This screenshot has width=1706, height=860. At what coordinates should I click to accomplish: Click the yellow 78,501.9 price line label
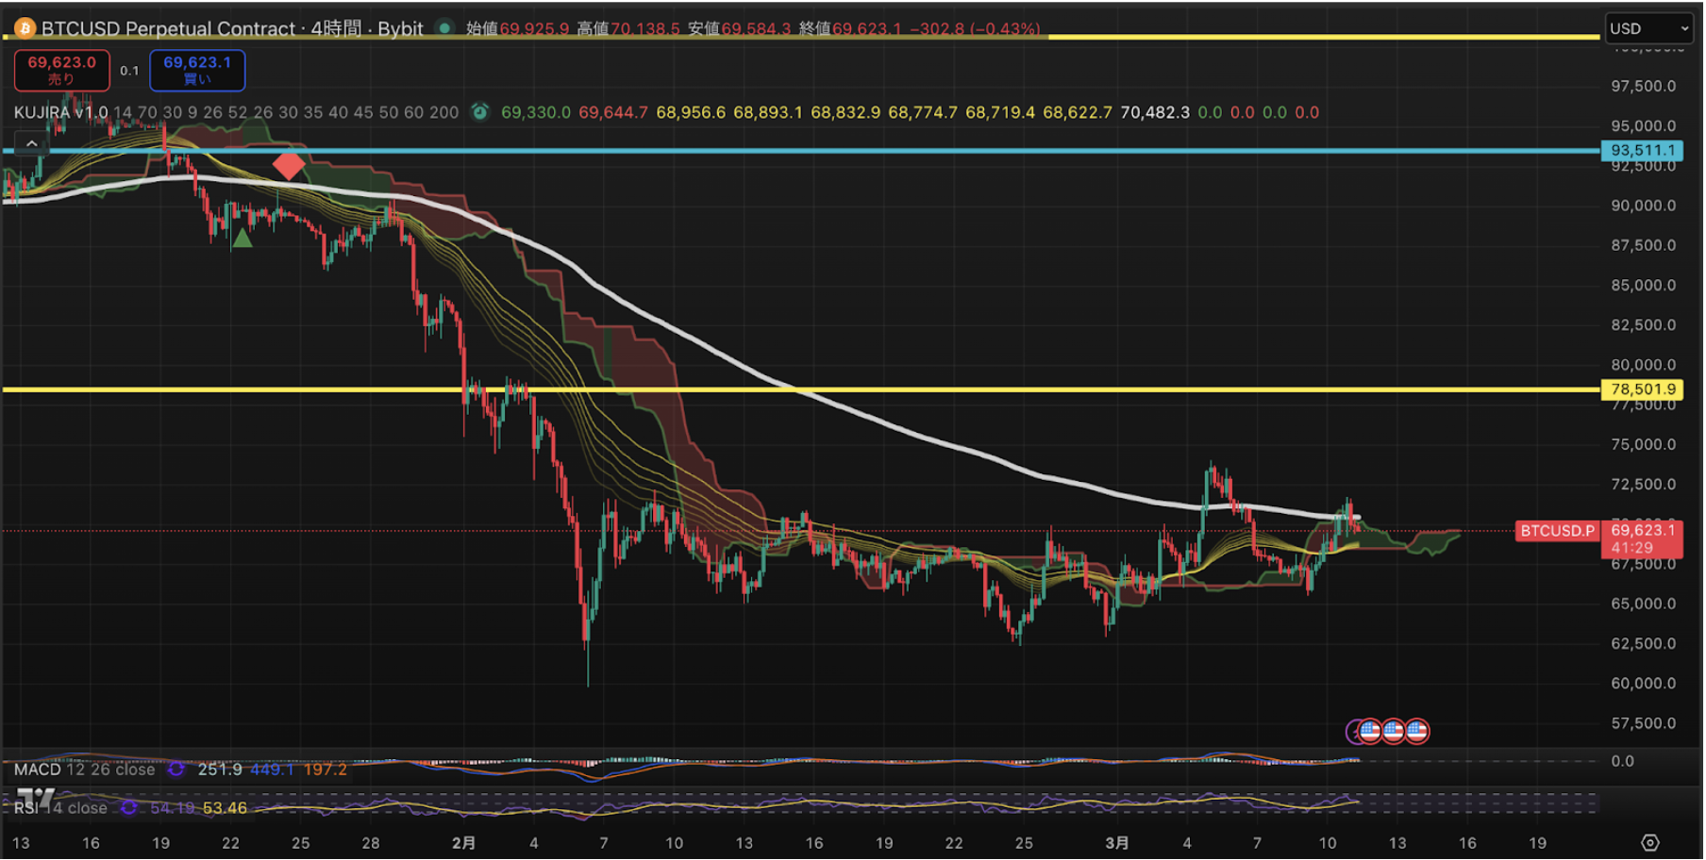point(1642,389)
